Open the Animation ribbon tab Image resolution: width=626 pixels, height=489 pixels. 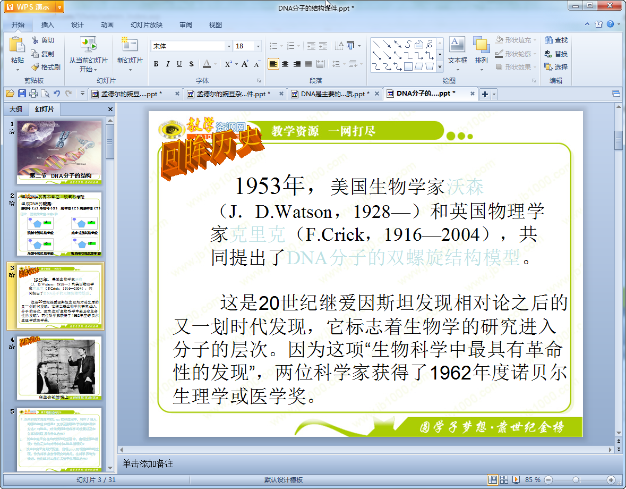(x=107, y=24)
